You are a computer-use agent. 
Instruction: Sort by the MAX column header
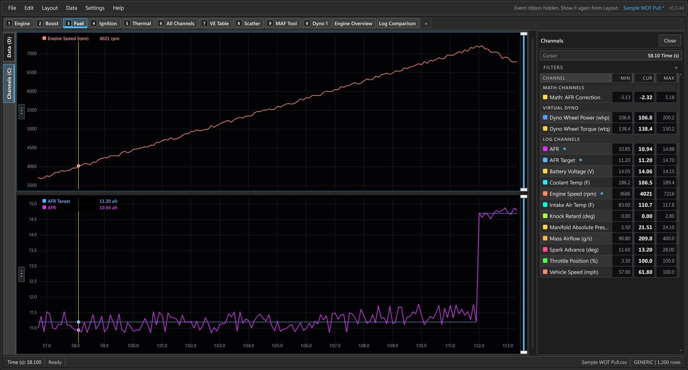tap(666, 78)
